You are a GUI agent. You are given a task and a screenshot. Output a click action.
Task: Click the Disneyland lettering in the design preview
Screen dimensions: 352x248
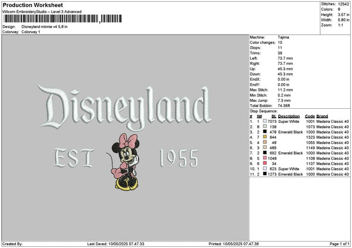coord(124,108)
